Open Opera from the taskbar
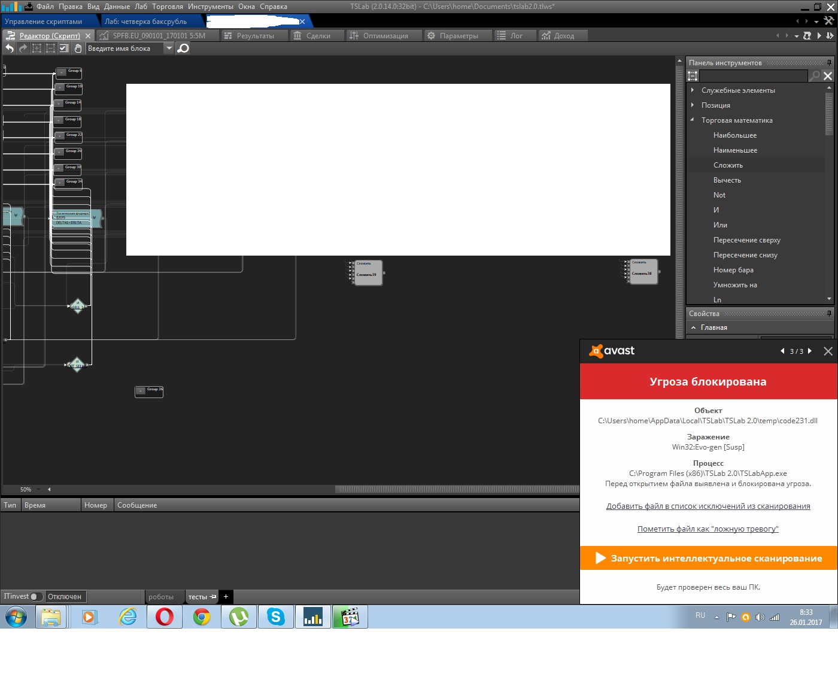 coord(164,617)
